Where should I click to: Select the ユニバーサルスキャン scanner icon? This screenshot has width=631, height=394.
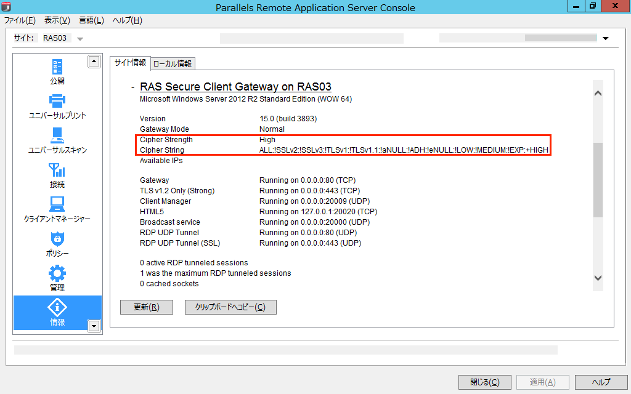click(57, 135)
